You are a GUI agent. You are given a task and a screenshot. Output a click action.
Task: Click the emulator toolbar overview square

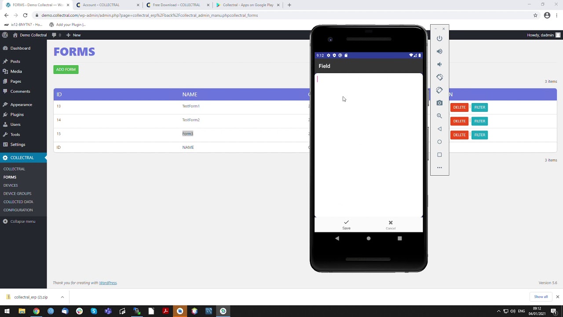click(x=439, y=155)
